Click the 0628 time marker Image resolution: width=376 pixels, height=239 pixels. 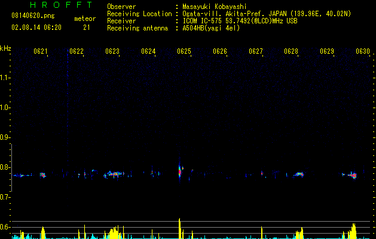click(291, 51)
